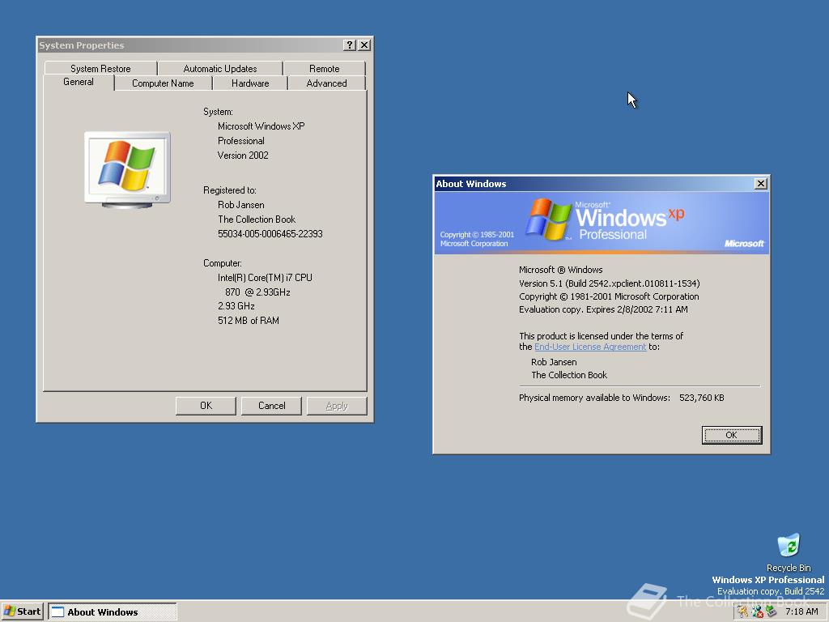
Task: Click the '512 MB of RAM' text
Action: tap(249, 321)
